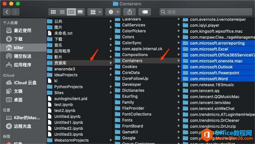255x144 pixels.
Task: Select the com.kingsoft.wpsoffice.mac folder icon
Action: tap(185, 31)
